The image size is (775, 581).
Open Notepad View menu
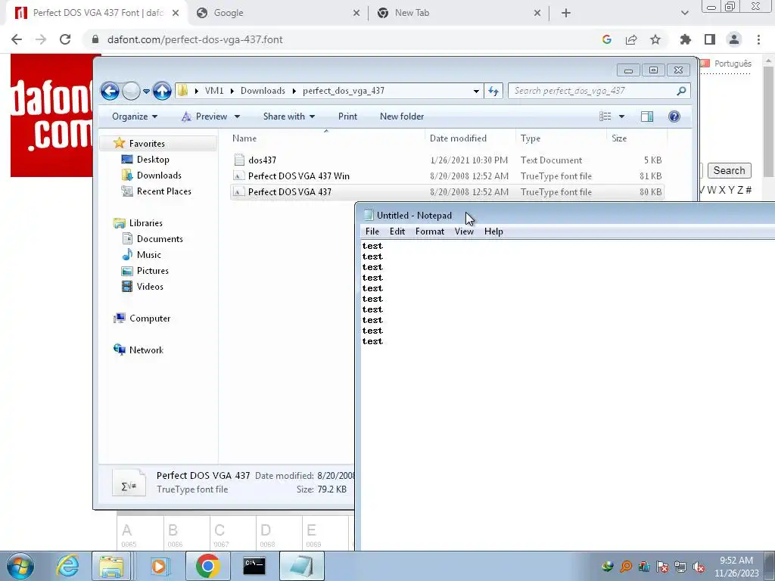464,231
